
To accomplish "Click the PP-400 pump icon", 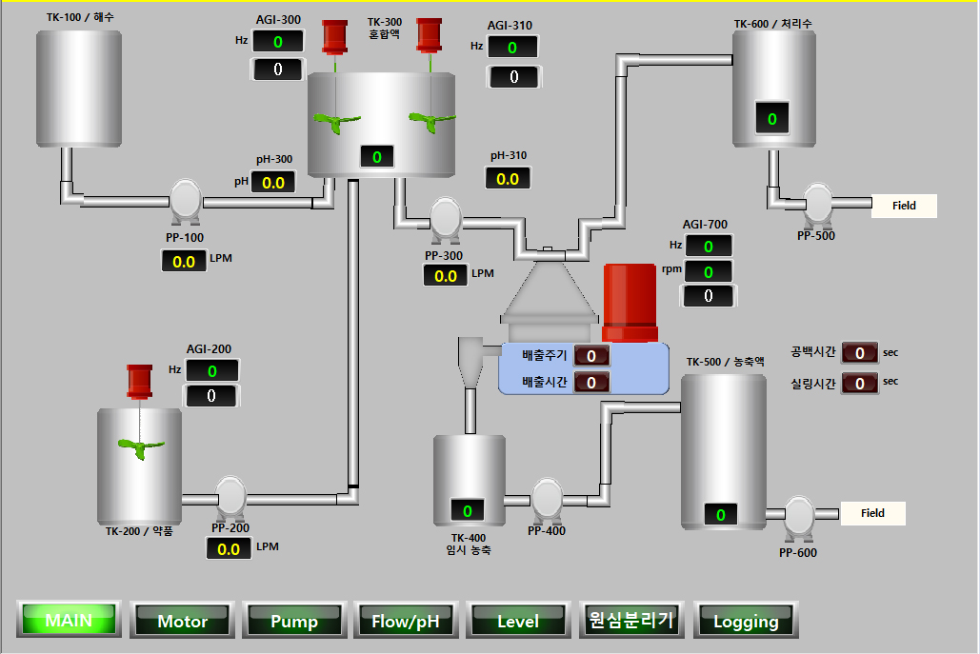I will [546, 498].
